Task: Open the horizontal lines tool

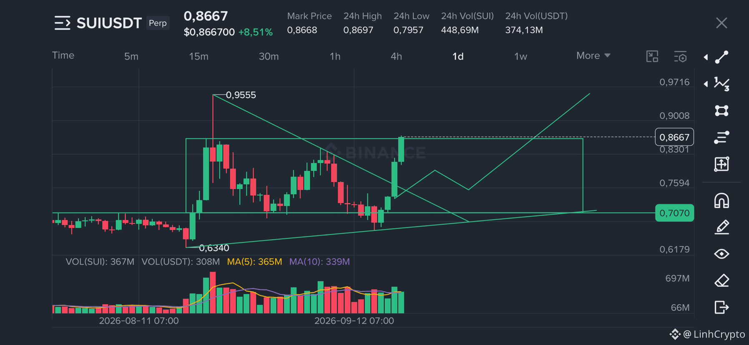Action: click(721, 137)
